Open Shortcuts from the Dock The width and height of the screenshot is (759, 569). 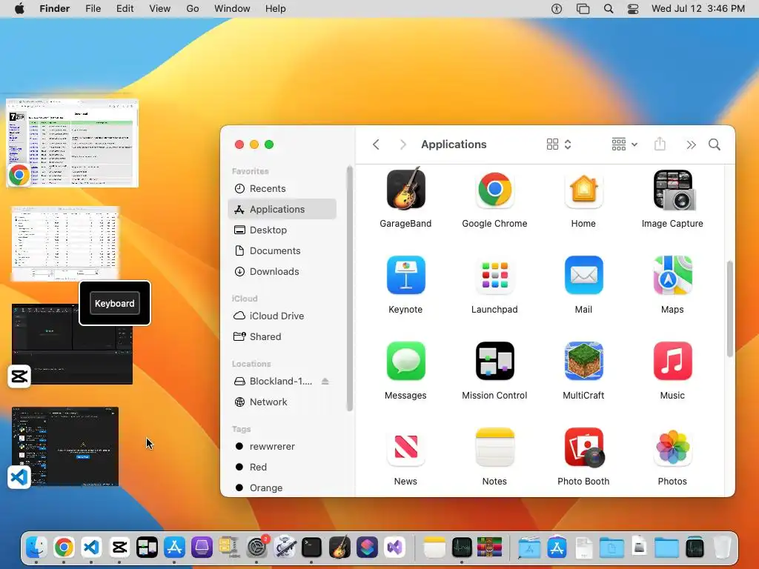(367, 548)
